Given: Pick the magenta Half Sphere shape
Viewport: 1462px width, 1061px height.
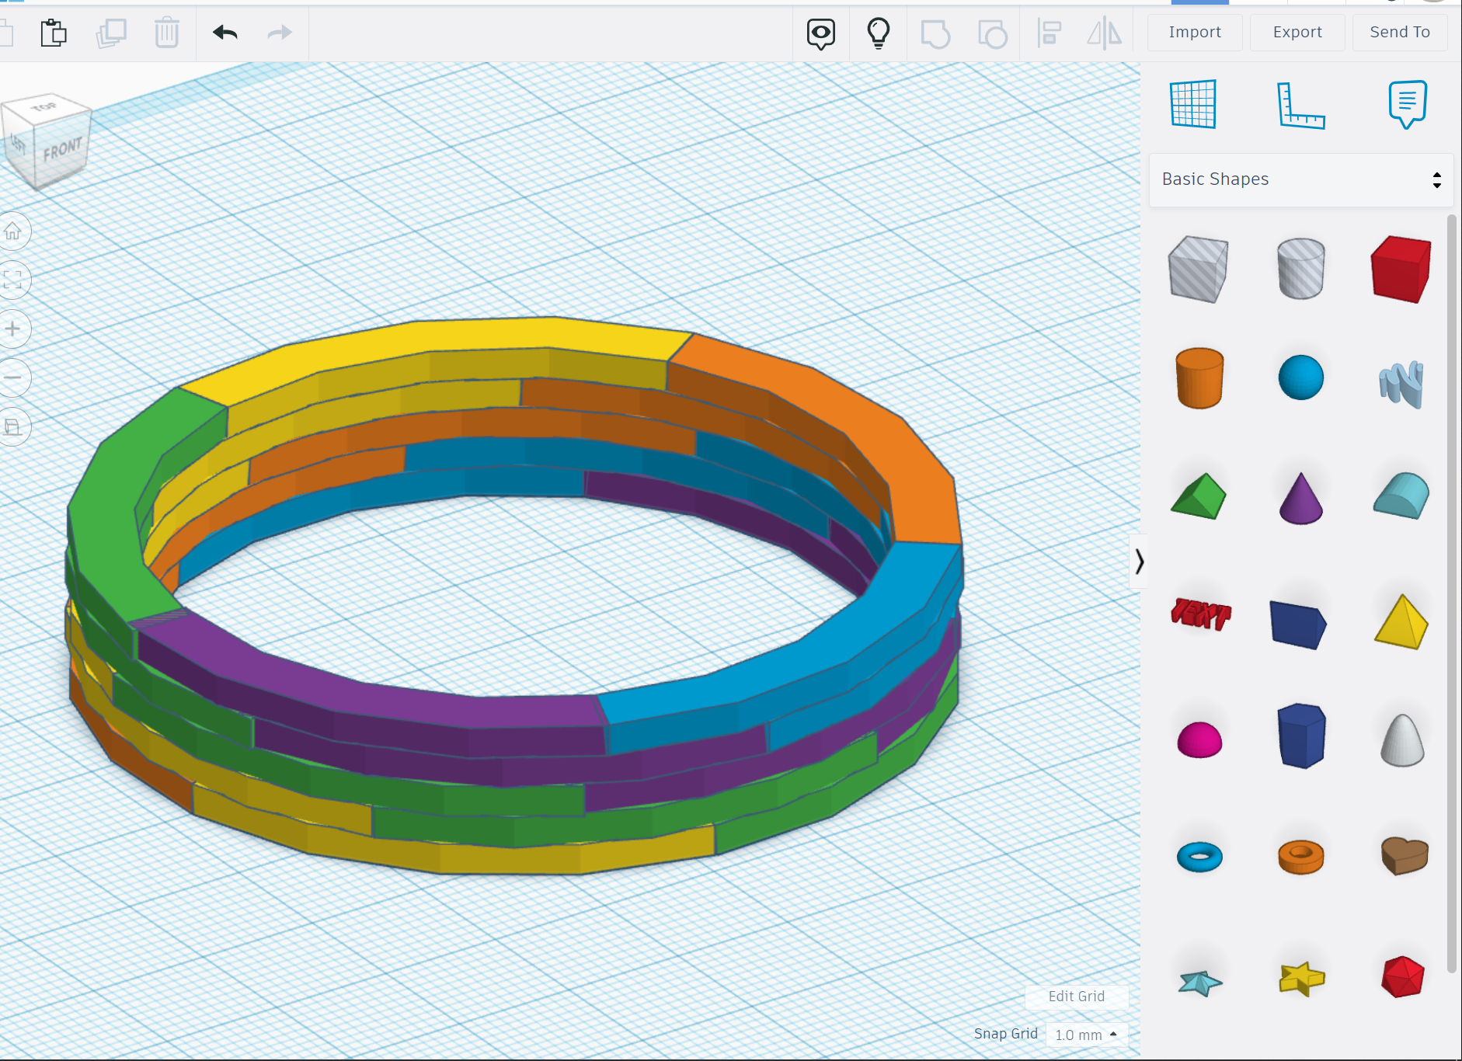Looking at the screenshot, I should tap(1199, 739).
